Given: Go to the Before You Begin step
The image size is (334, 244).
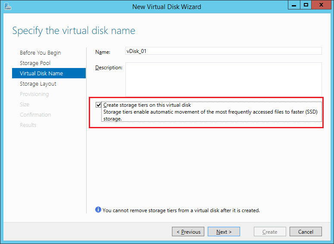Looking at the screenshot, I should pos(40,53).
